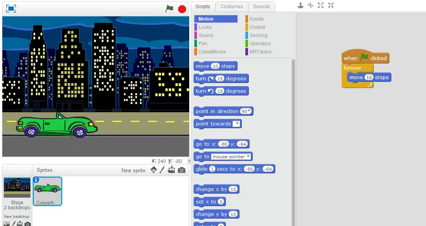Upload backdrop from file icon
Image resolution: width=426 pixels, height=226 pixels.
coord(19,224)
